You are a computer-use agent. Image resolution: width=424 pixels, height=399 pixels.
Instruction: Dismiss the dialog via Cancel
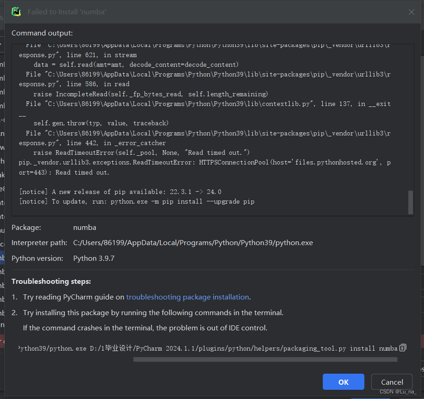point(391,381)
